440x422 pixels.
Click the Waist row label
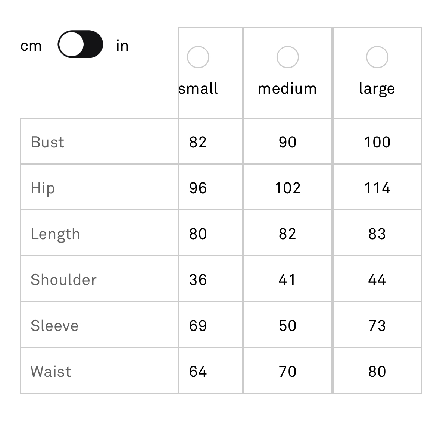[51, 372]
